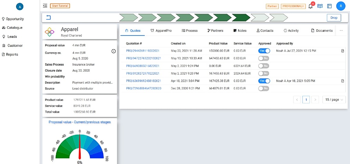Collapse the sidebar with hamburger menu icon
This screenshot has height=164, width=350.
pyautogui.click(x=45, y=6)
